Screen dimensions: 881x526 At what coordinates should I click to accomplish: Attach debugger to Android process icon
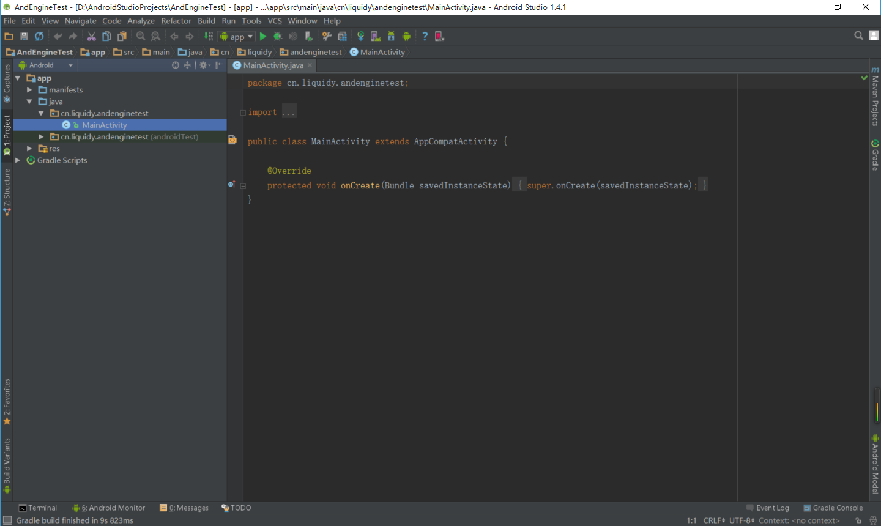[308, 37]
